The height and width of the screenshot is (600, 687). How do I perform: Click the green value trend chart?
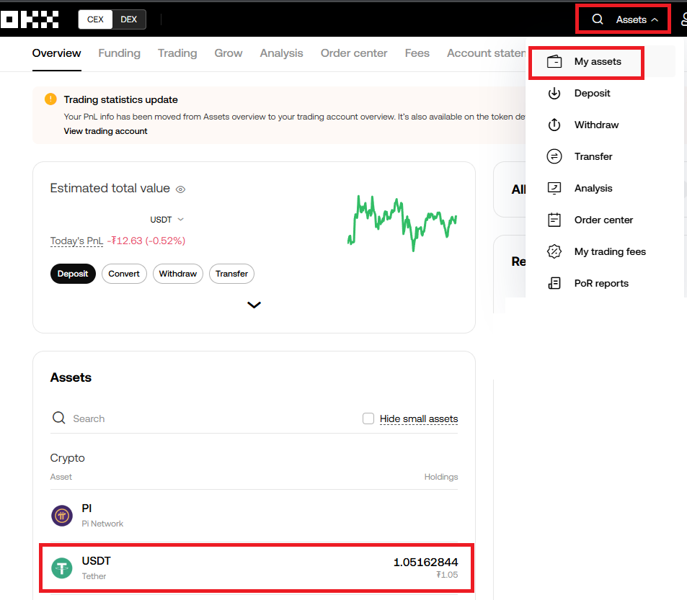click(x=402, y=223)
